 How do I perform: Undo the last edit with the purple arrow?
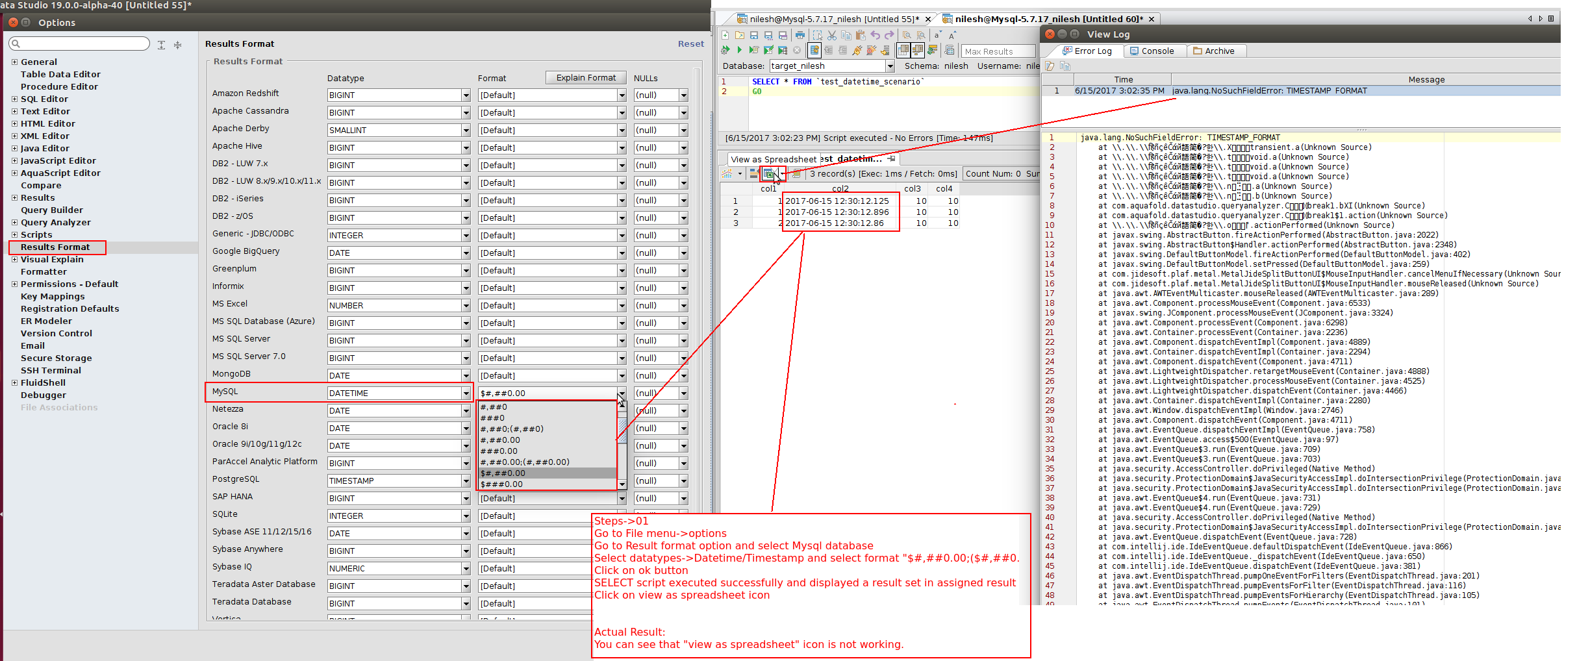(x=876, y=35)
